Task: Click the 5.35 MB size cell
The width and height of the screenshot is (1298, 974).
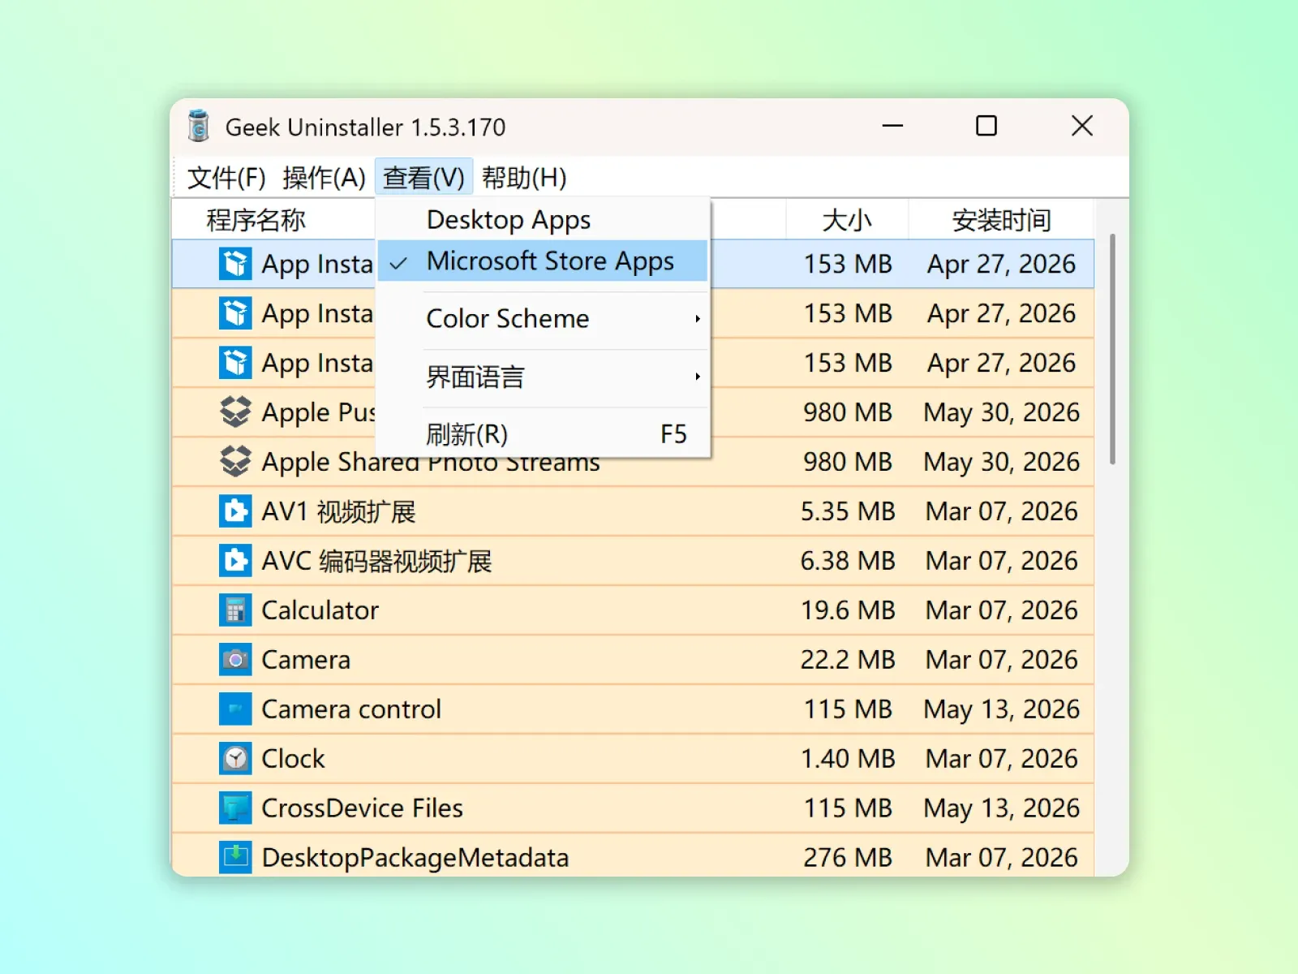Action: point(848,511)
